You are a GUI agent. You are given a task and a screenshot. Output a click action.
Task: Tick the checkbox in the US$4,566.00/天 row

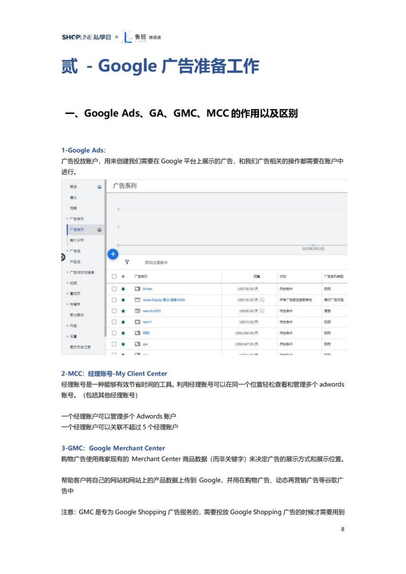pyautogui.click(x=114, y=333)
